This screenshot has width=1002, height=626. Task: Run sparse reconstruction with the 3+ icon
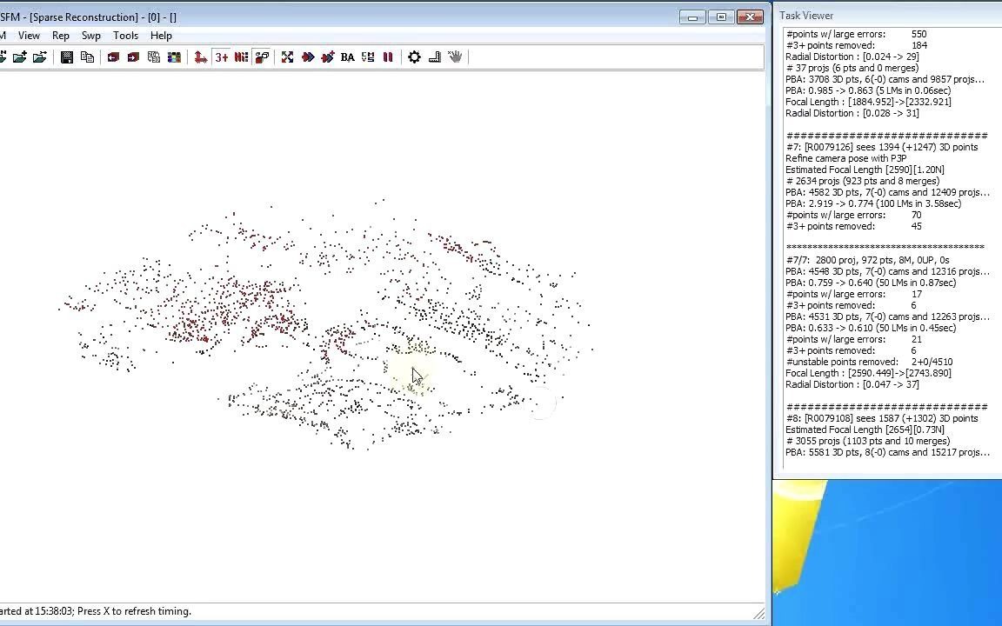click(221, 57)
